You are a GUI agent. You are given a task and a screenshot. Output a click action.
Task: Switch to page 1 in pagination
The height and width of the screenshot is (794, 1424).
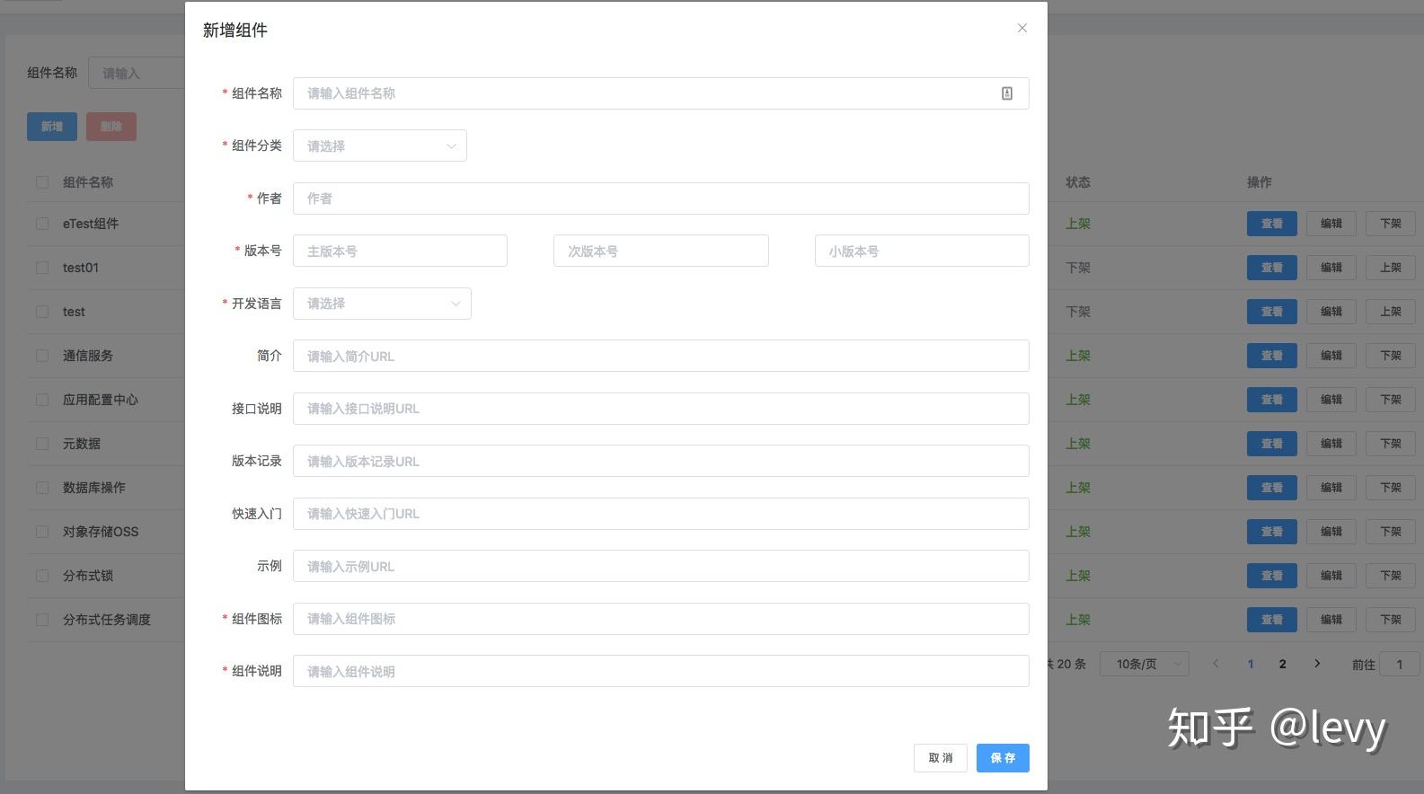(x=1251, y=664)
